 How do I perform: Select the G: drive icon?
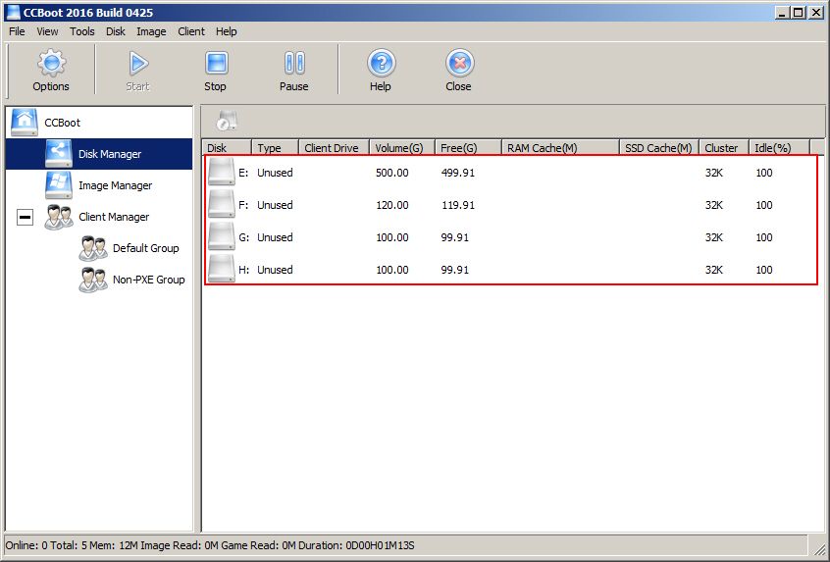click(222, 236)
